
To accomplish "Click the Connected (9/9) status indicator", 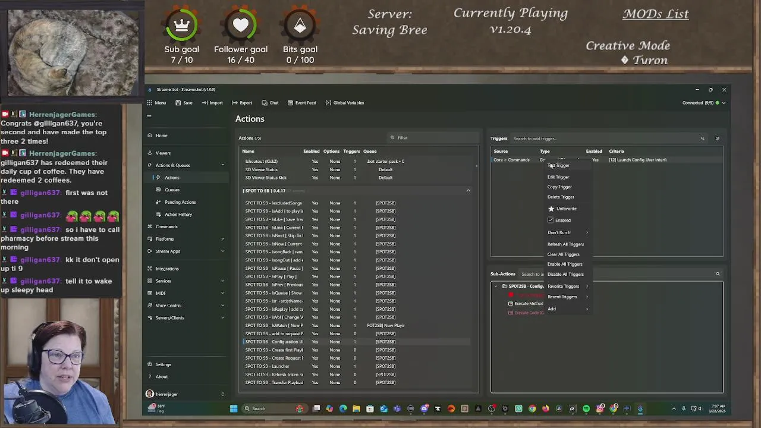I will click(704, 103).
